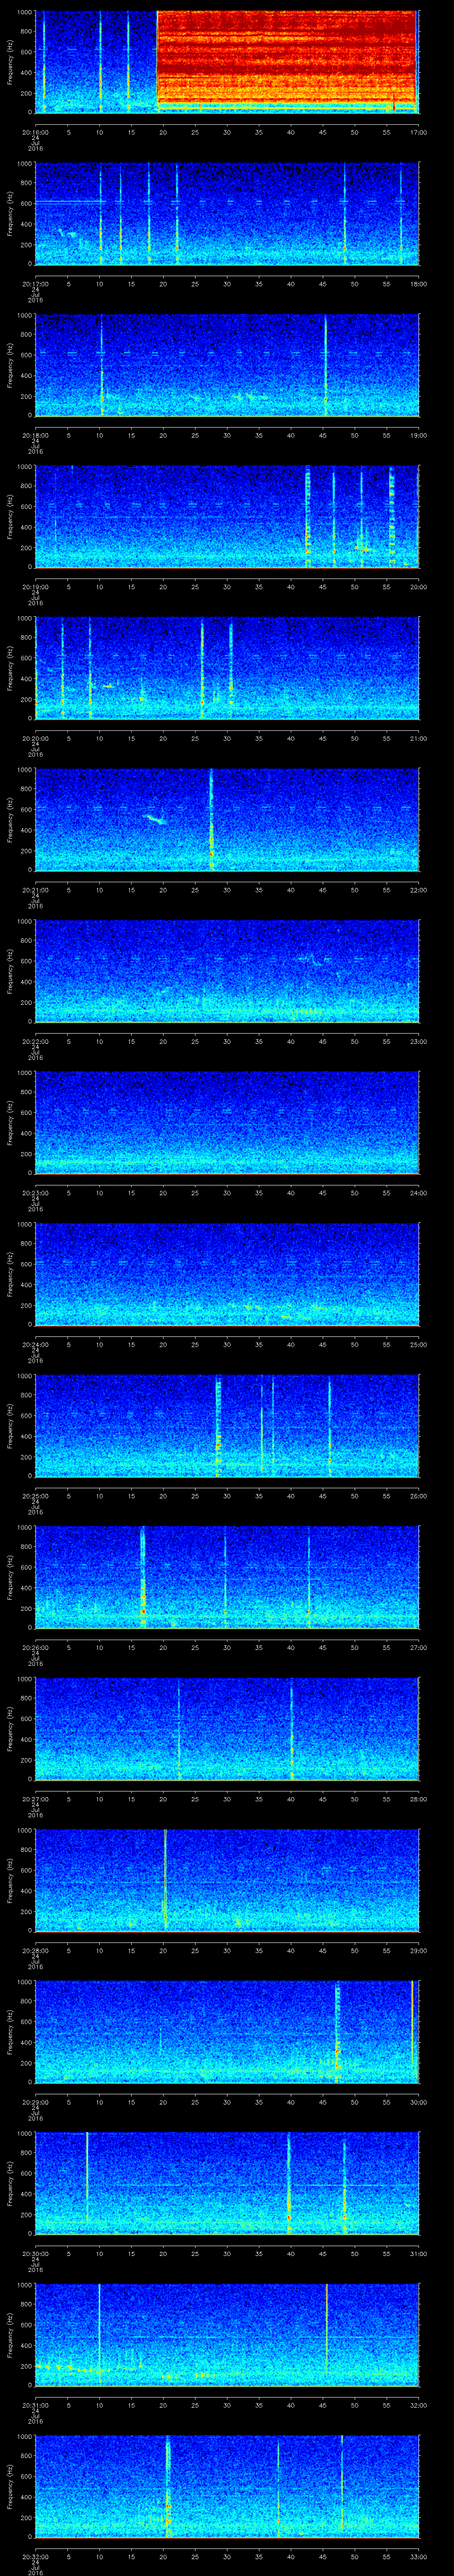Click the spectrogram panel starting at 20:31:00
The width and height of the screenshot is (454, 2576).
point(227,2335)
